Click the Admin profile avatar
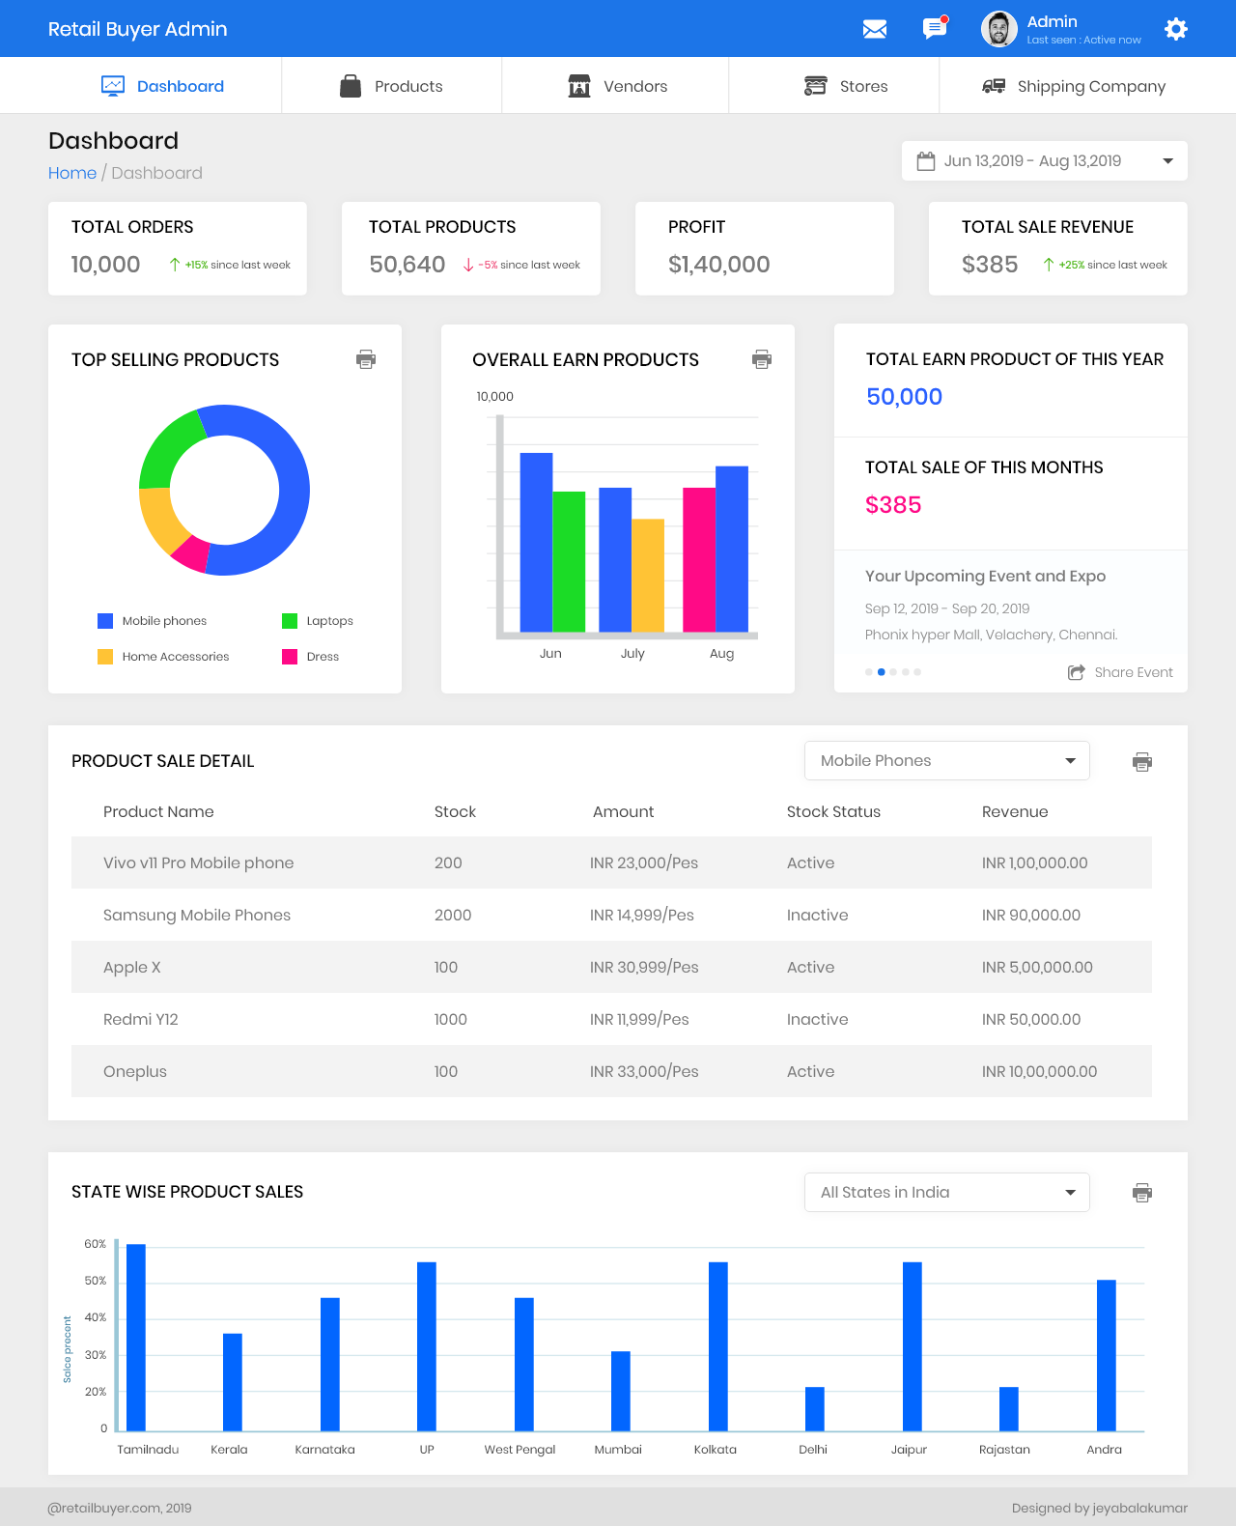This screenshot has width=1236, height=1526. click(998, 29)
